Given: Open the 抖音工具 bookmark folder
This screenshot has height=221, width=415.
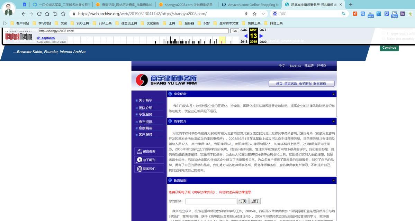Looking at the screenshot, I should (x=273, y=23).
